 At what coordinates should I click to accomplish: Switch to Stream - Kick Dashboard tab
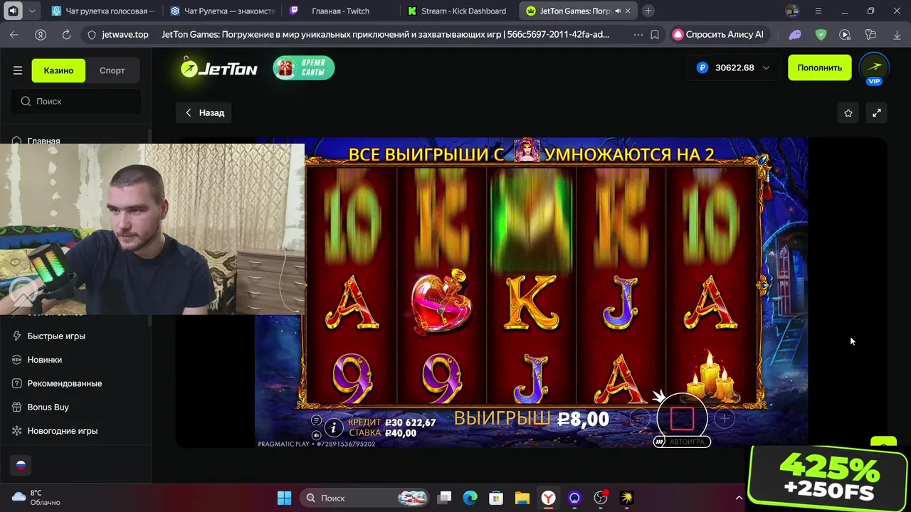point(459,11)
